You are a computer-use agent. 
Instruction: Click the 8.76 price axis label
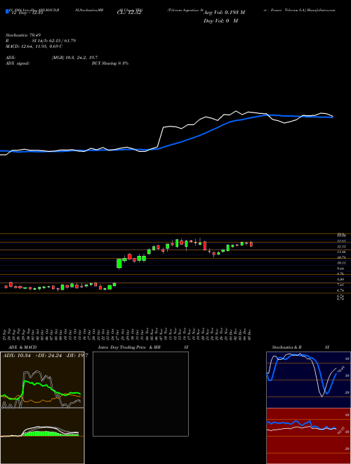342,273
